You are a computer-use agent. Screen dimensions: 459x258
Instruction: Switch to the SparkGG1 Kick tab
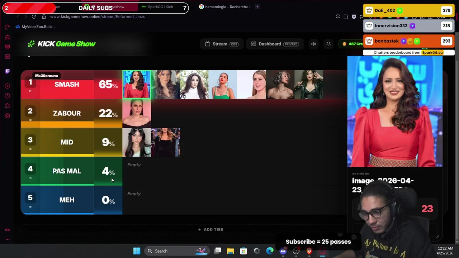[158, 7]
